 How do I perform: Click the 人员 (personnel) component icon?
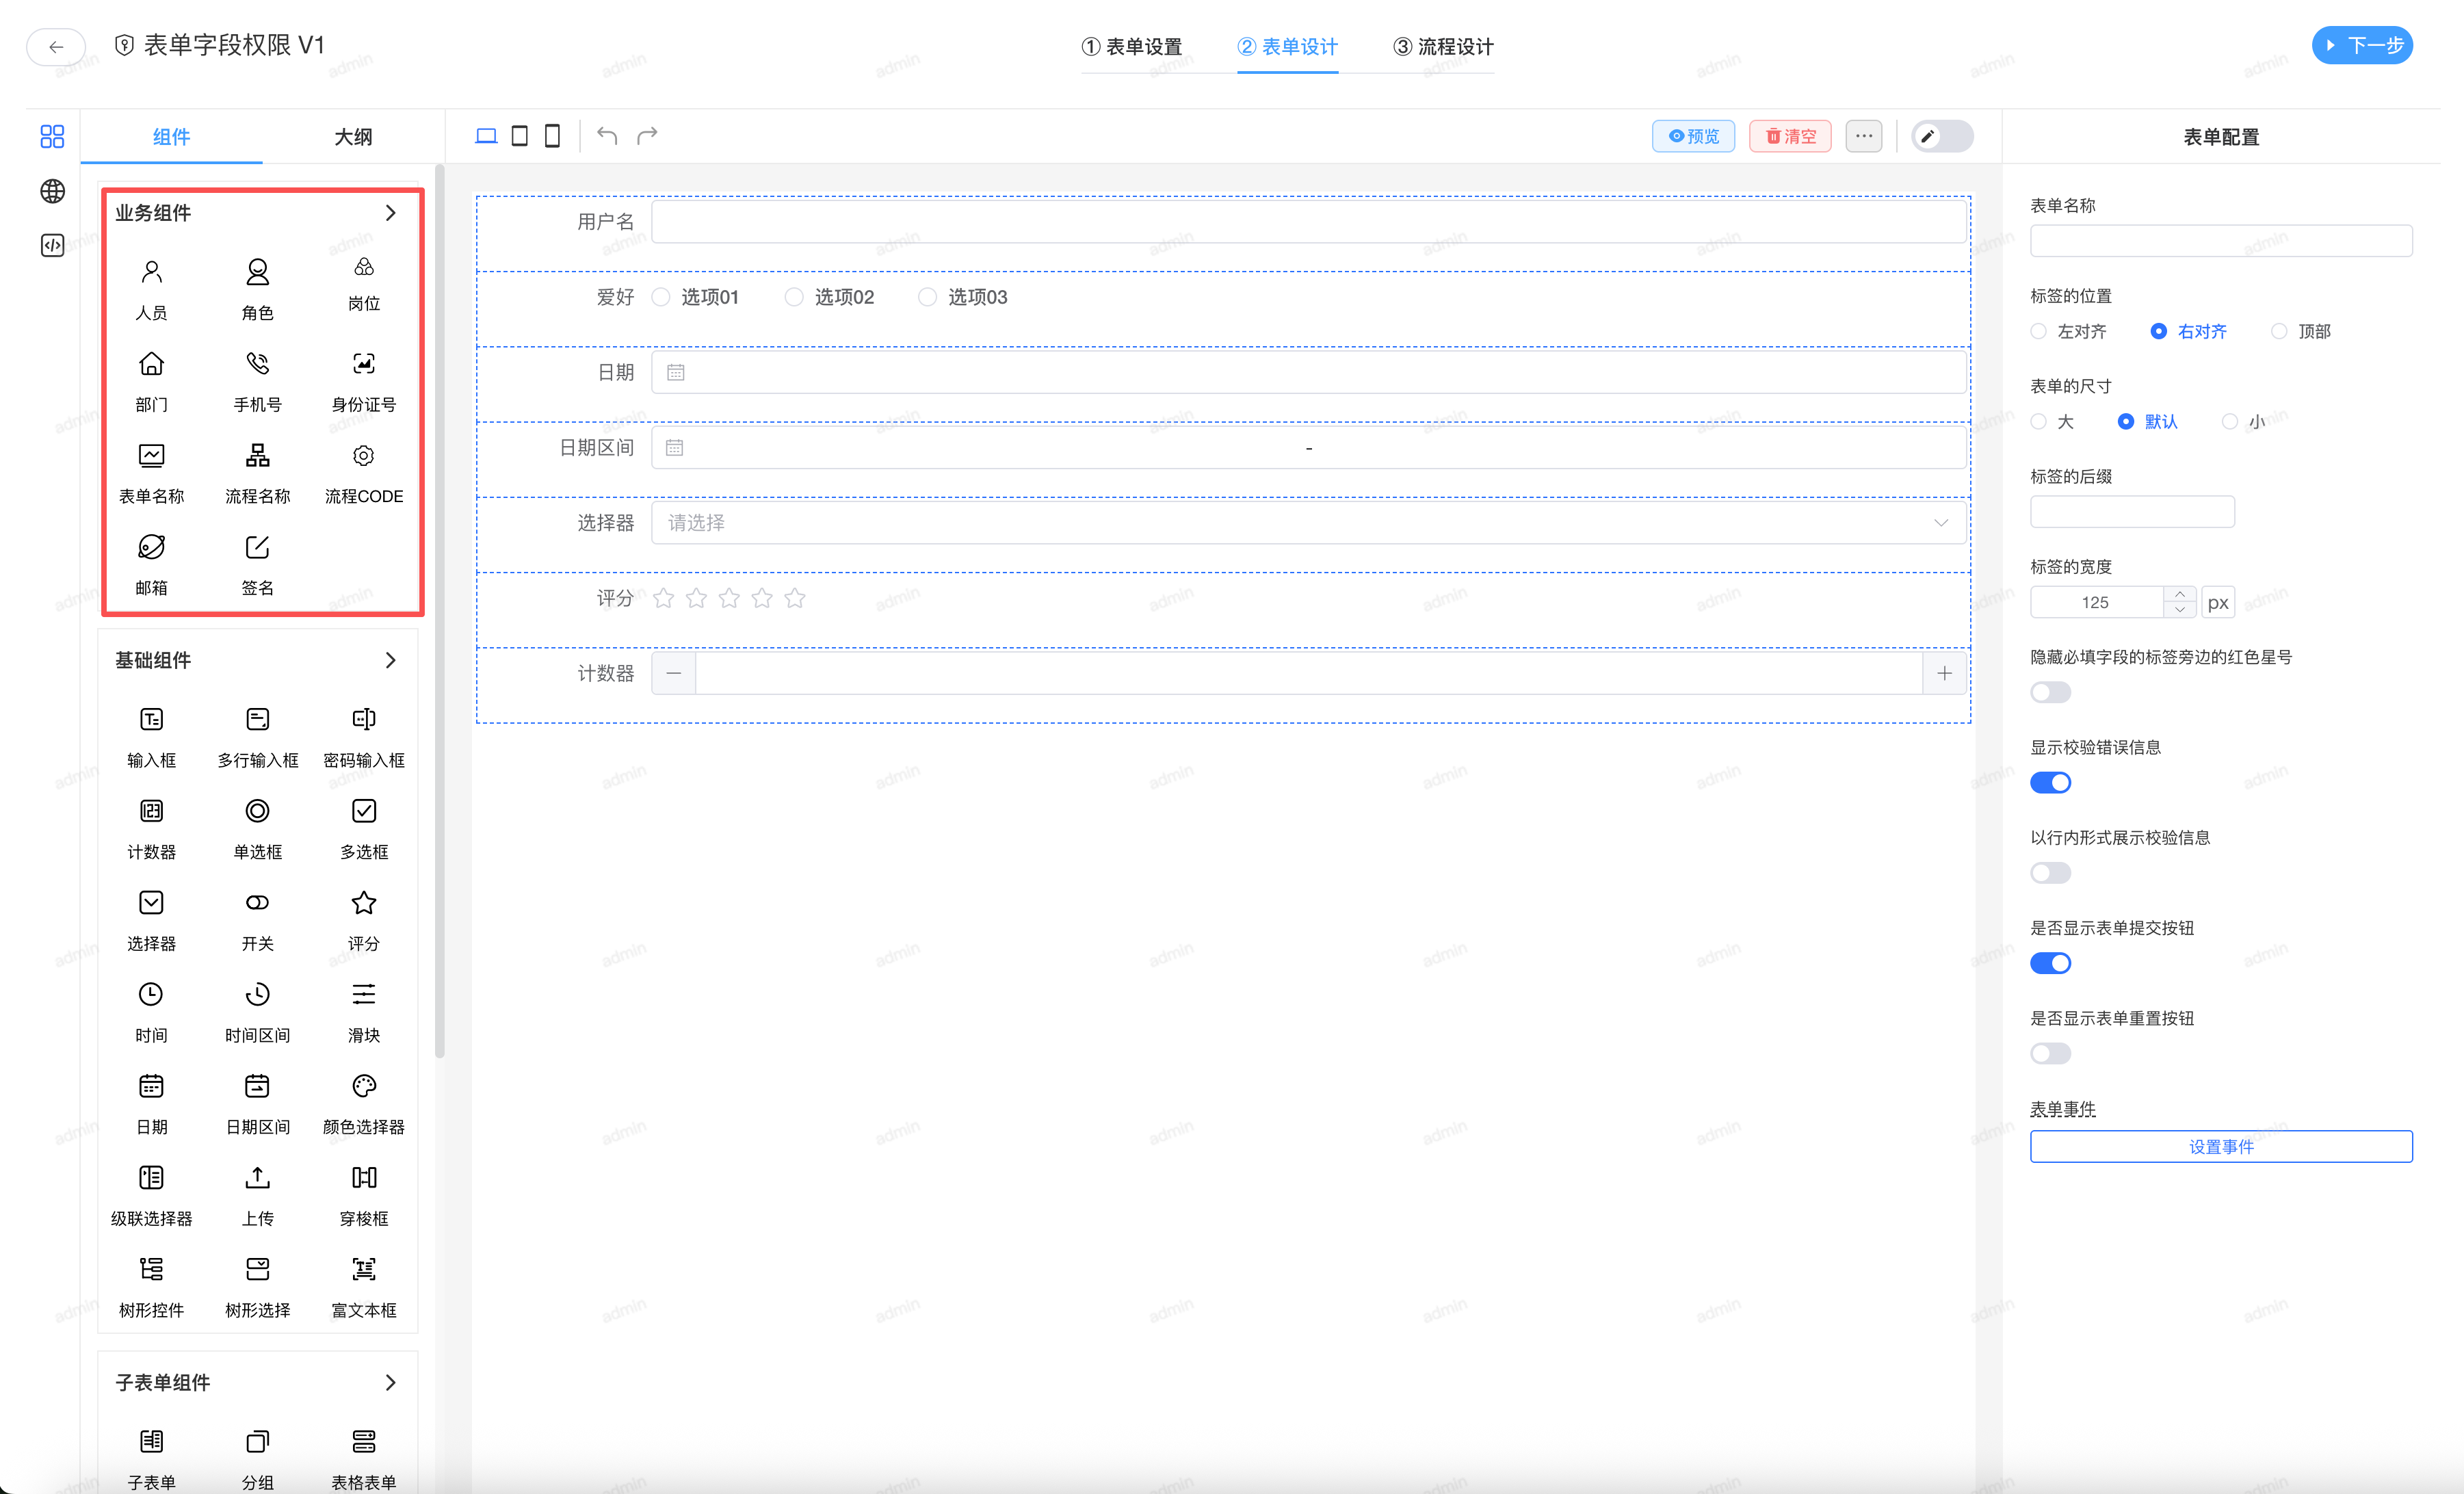click(151, 272)
